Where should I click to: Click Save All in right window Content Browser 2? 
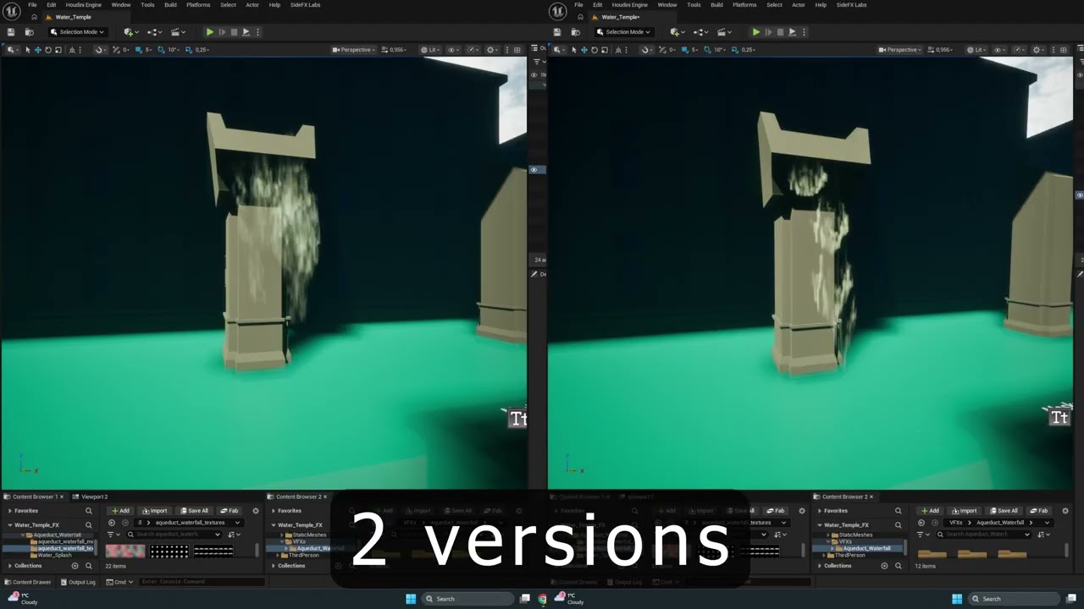pyautogui.click(x=1004, y=511)
